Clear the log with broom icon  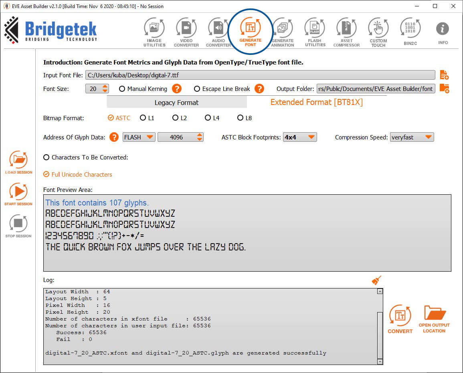(x=376, y=280)
